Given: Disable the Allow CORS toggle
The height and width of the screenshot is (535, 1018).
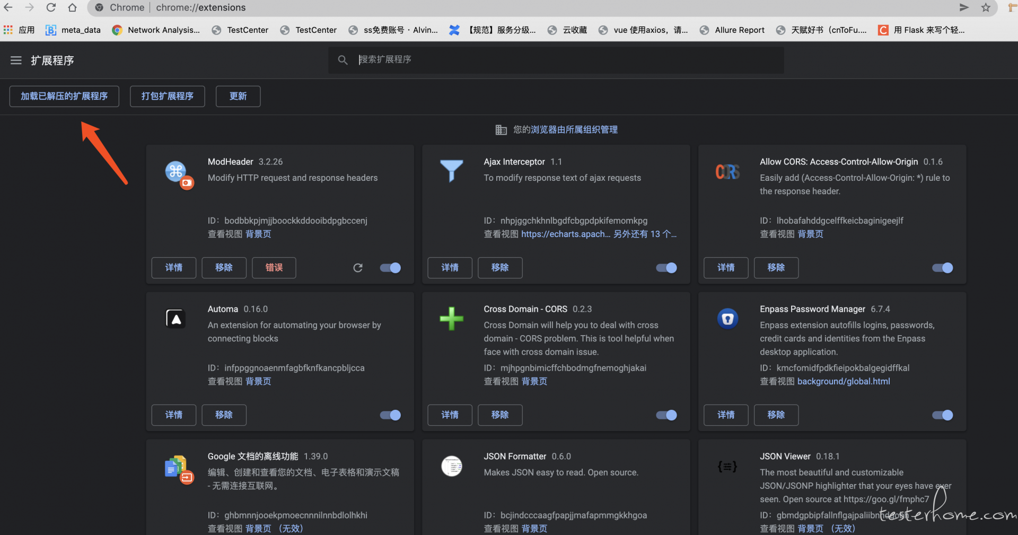Looking at the screenshot, I should point(943,268).
